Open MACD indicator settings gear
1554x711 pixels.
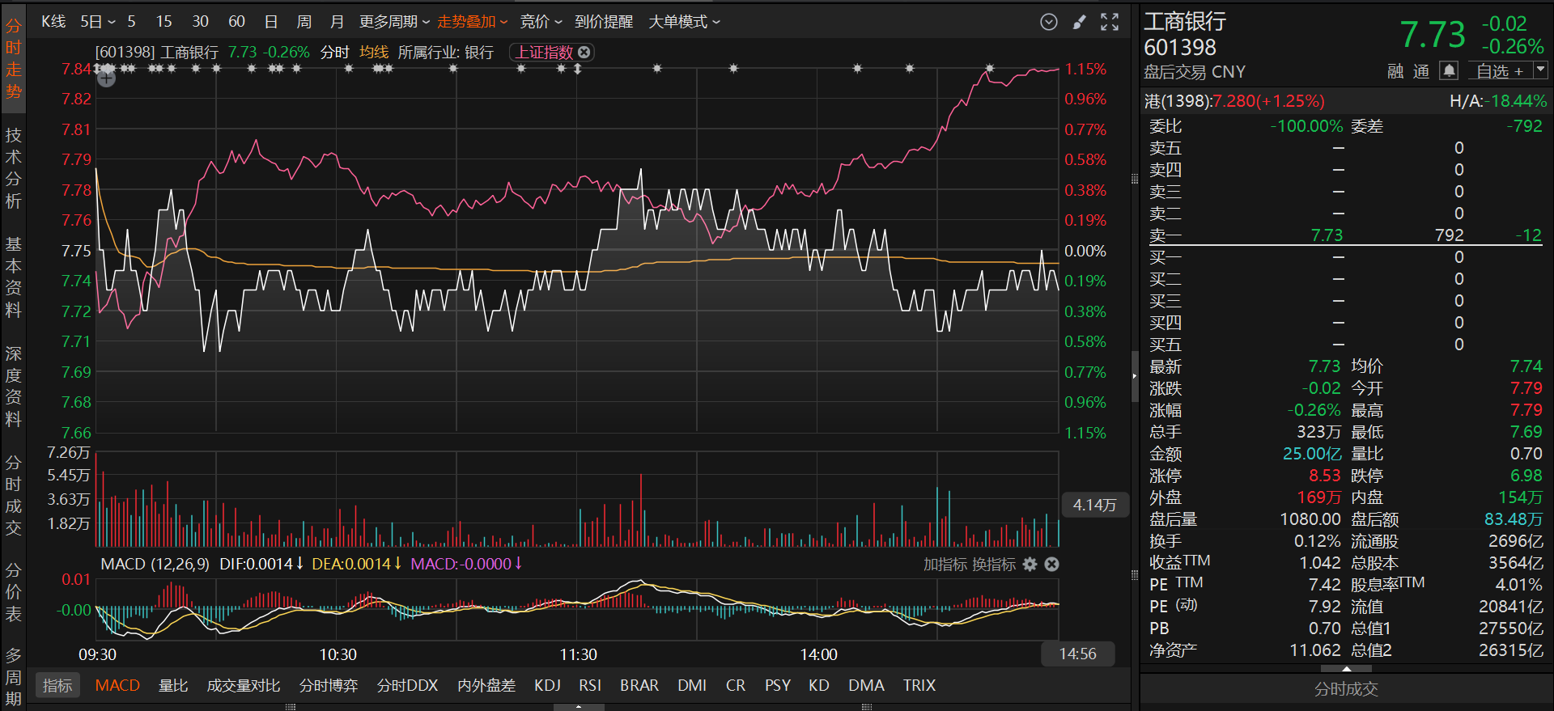(x=1030, y=564)
